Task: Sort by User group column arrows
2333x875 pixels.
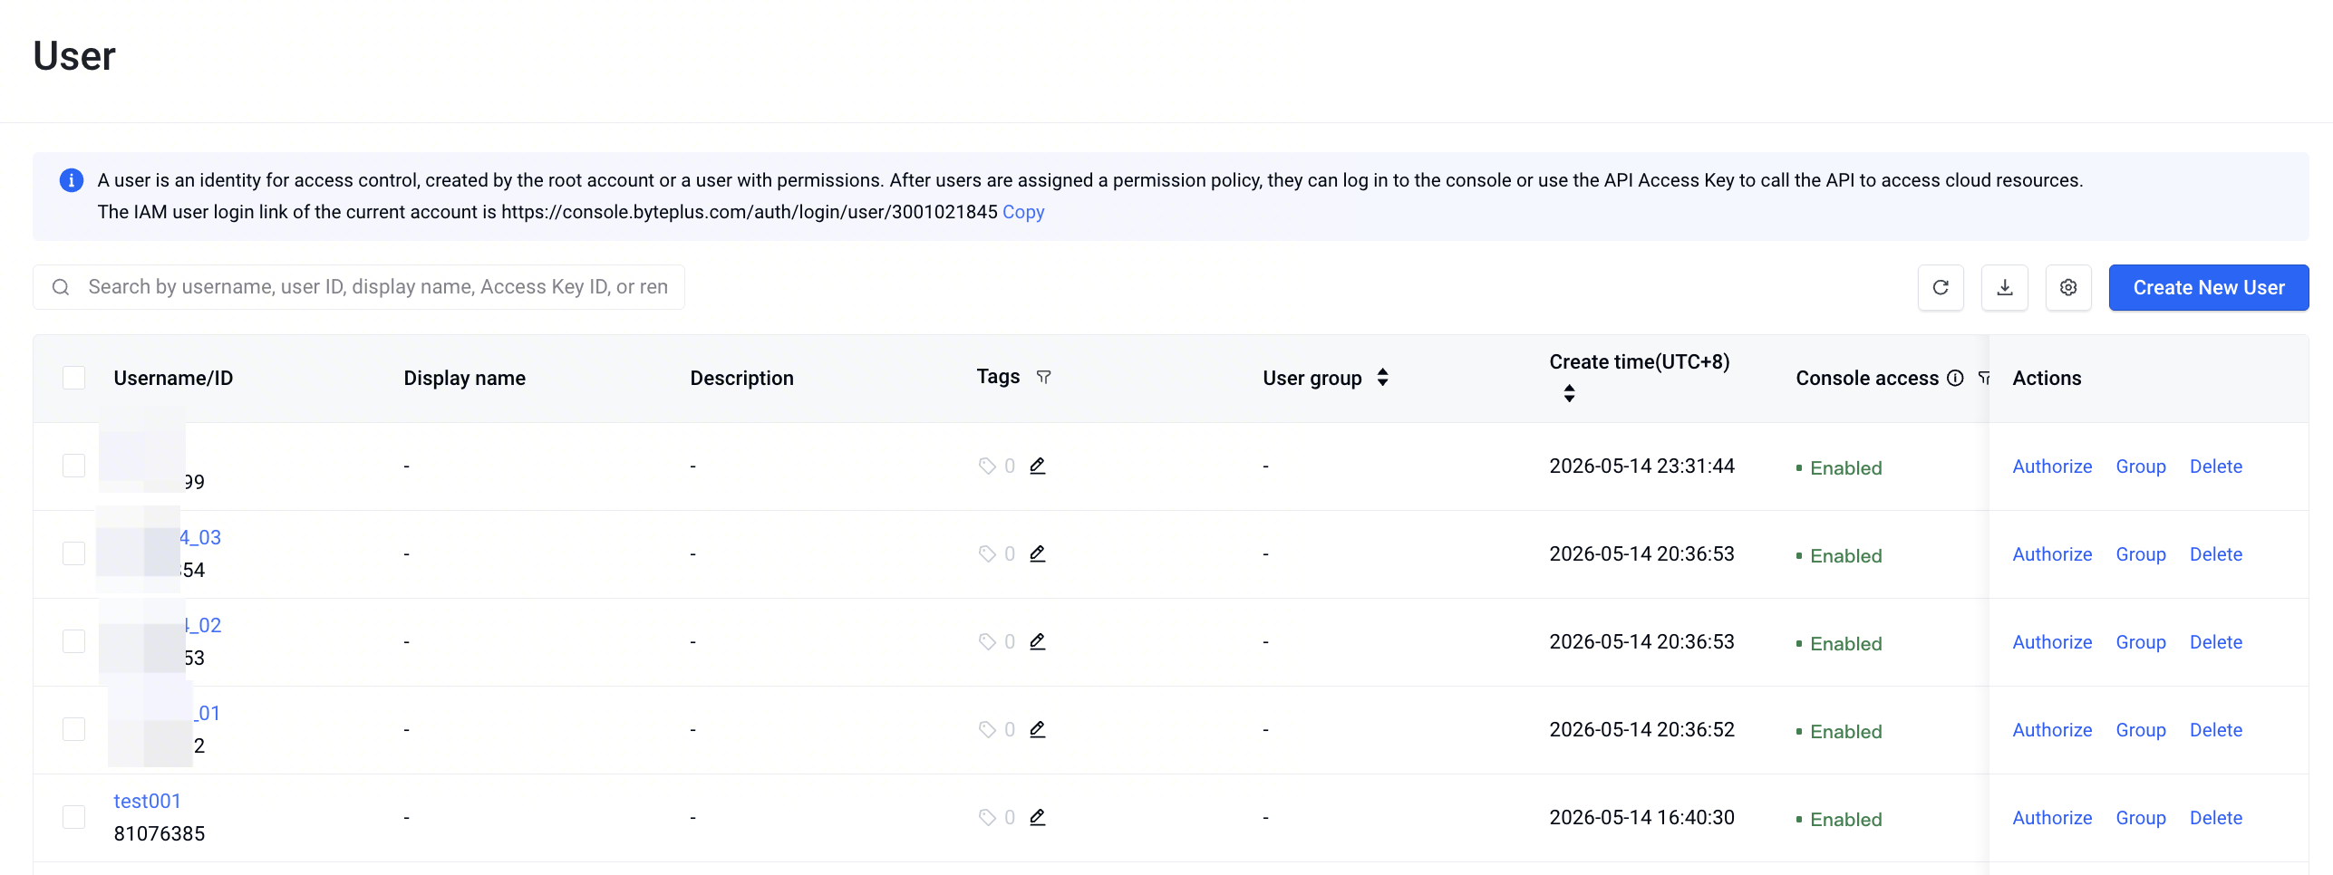Action: 1383,377
